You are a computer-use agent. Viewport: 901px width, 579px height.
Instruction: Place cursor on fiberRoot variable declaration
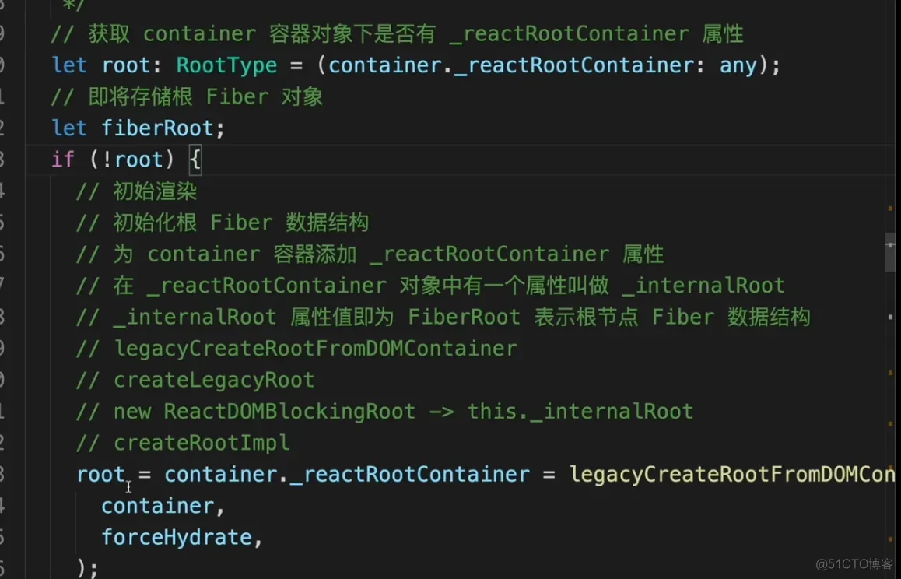click(x=157, y=128)
